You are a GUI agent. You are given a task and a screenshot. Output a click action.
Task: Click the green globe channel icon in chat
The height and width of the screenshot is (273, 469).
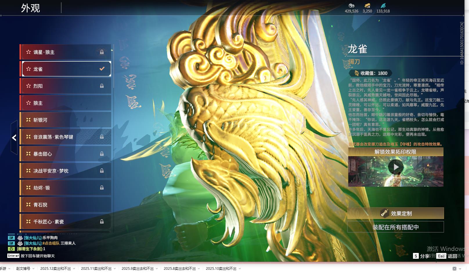click(11, 249)
